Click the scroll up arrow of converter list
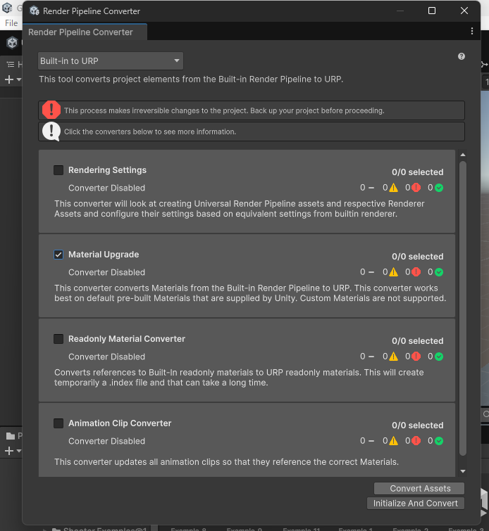 tap(462, 155)
